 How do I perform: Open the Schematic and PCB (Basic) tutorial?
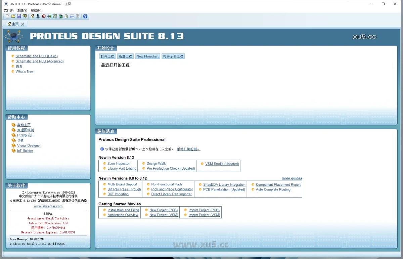point(37,56)
